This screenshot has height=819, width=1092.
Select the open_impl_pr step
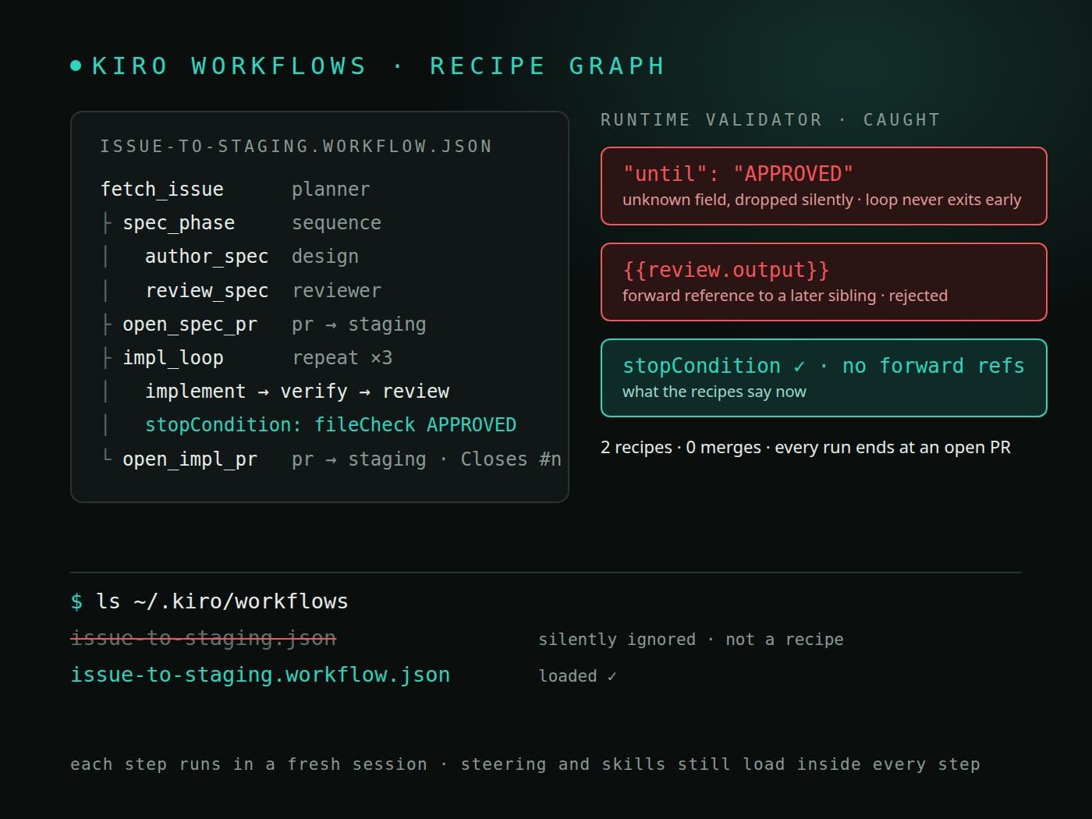tap(190, 459)
